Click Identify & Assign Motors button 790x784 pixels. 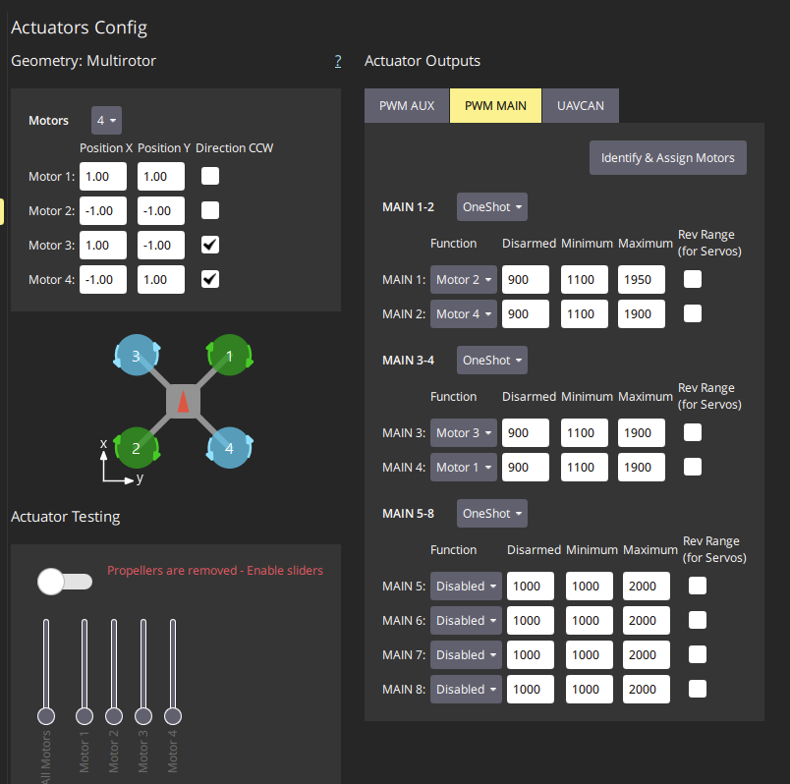point(667,157)
